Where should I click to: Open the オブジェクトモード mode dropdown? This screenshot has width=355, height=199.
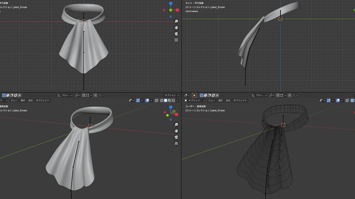click(195, 100)
